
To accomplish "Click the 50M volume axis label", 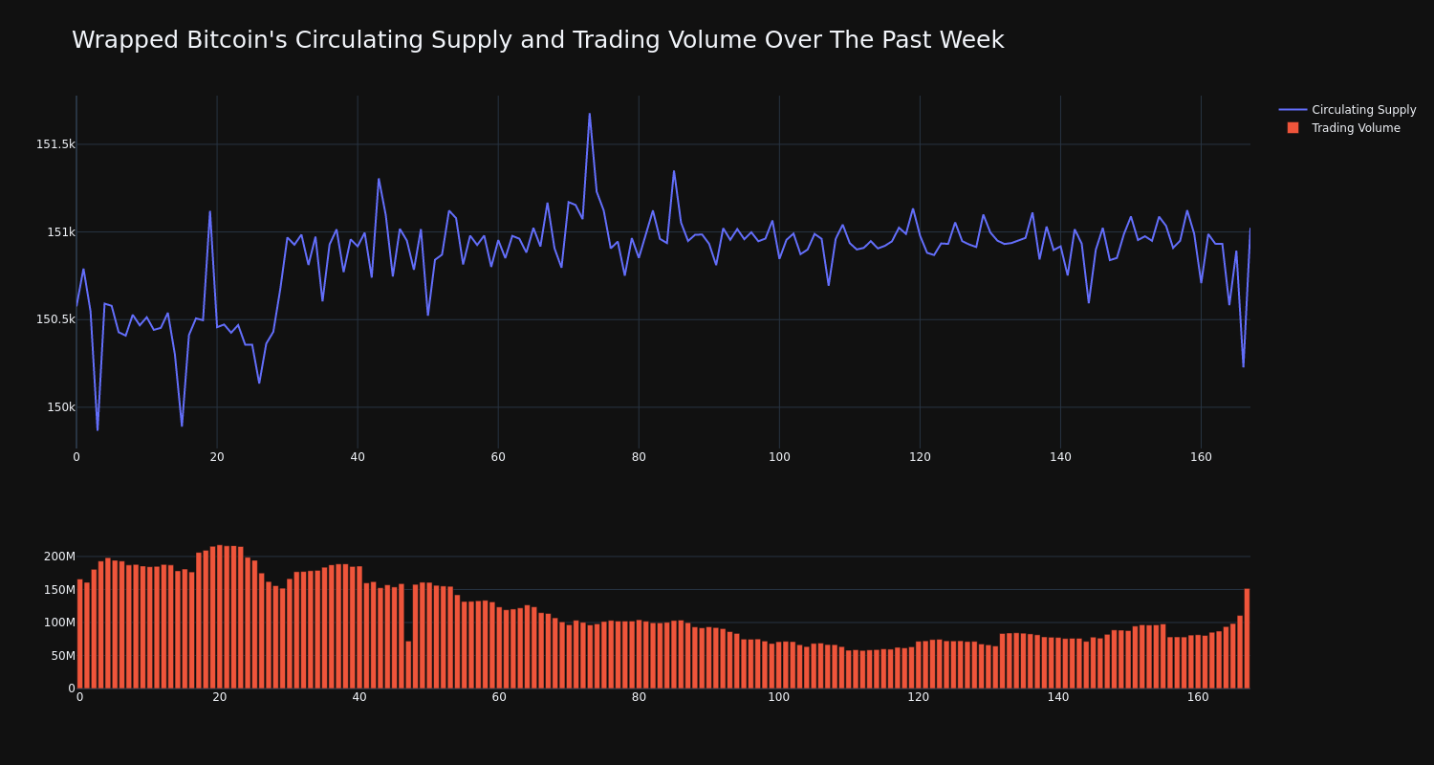I will tap(63, 656).
